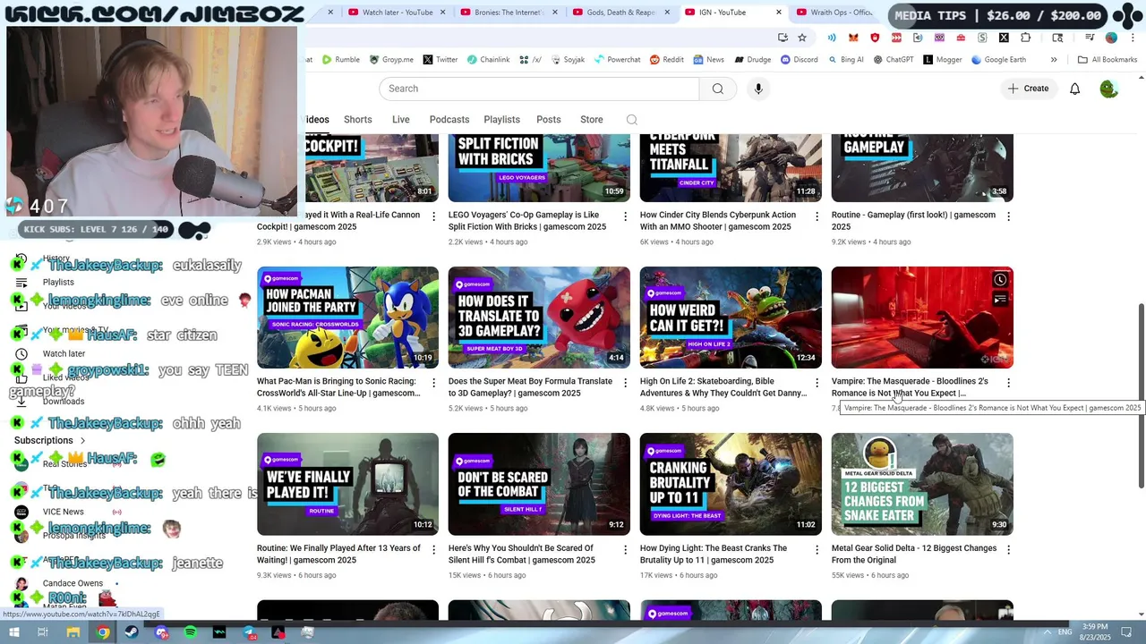This screenshot has width=1146, height=644.
Task: Show hidden system tray icons
Action: pyautogui.click(x=1048, y=632)
